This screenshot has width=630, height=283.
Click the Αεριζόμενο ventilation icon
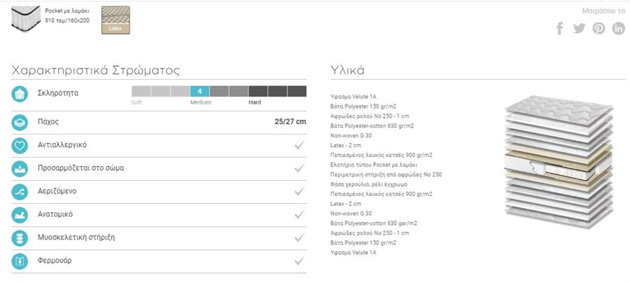coord(20,192)
